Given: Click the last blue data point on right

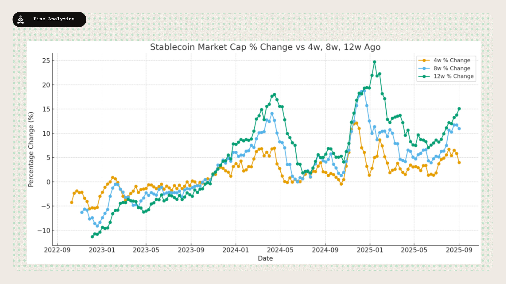Looking at the screenshot, I should coord(459,129).
